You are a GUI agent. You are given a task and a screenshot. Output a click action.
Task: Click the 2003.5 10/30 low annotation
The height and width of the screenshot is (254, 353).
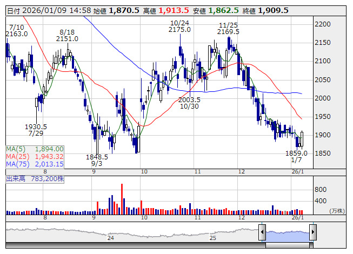point(189,103)
